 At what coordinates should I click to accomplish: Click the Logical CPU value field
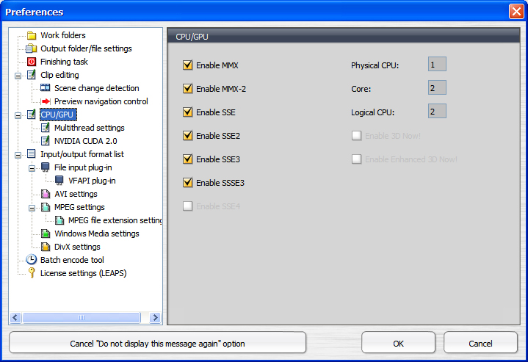(437, 111)
